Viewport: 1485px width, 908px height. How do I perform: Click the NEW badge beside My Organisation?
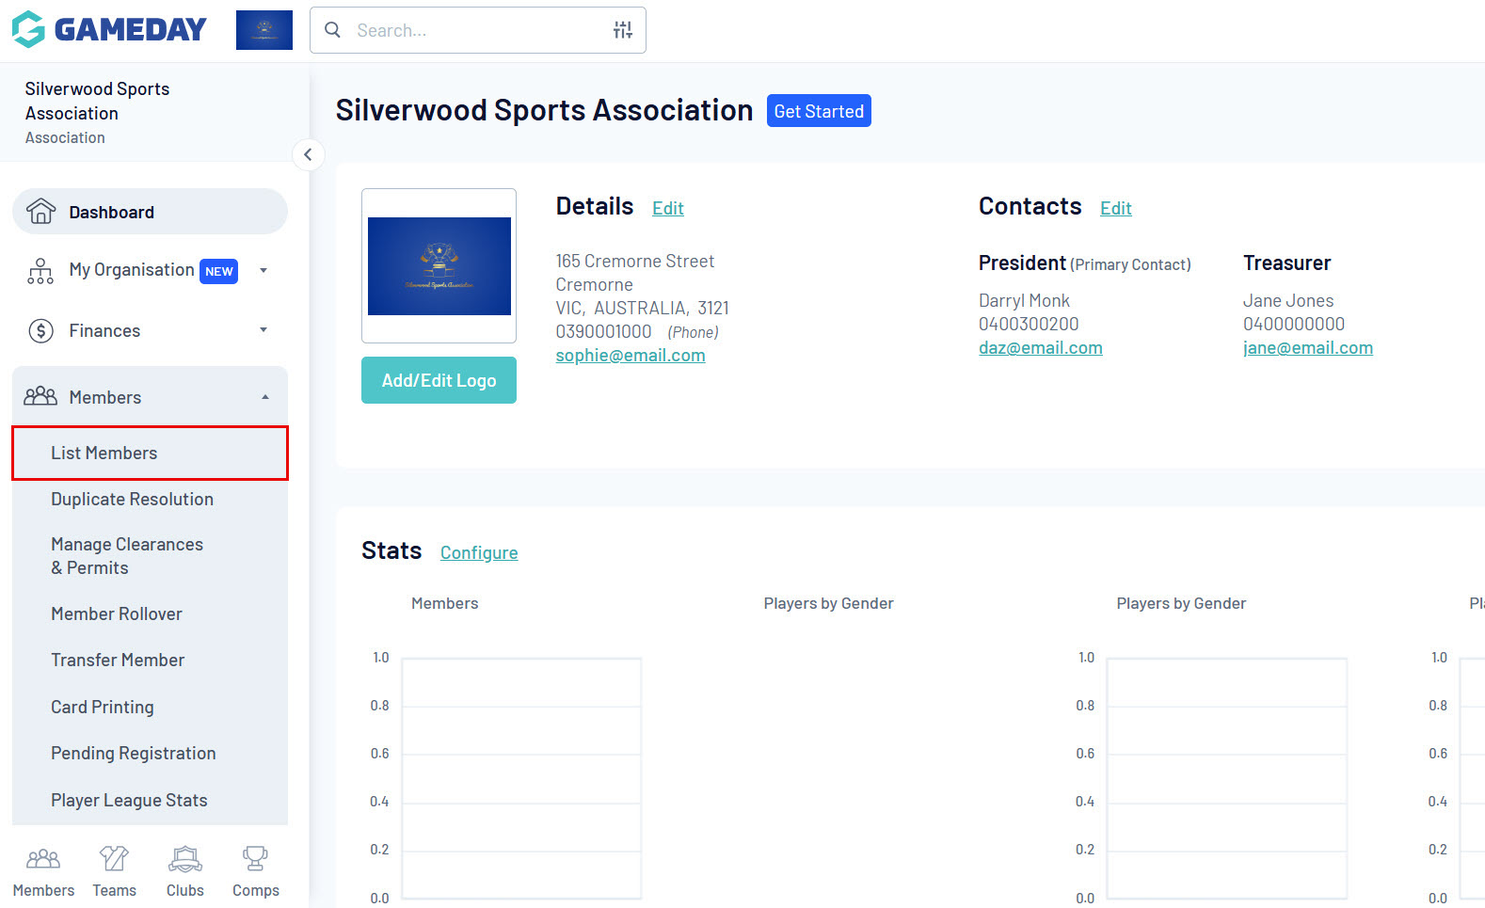pyautogui.click(x=219, y=271)
